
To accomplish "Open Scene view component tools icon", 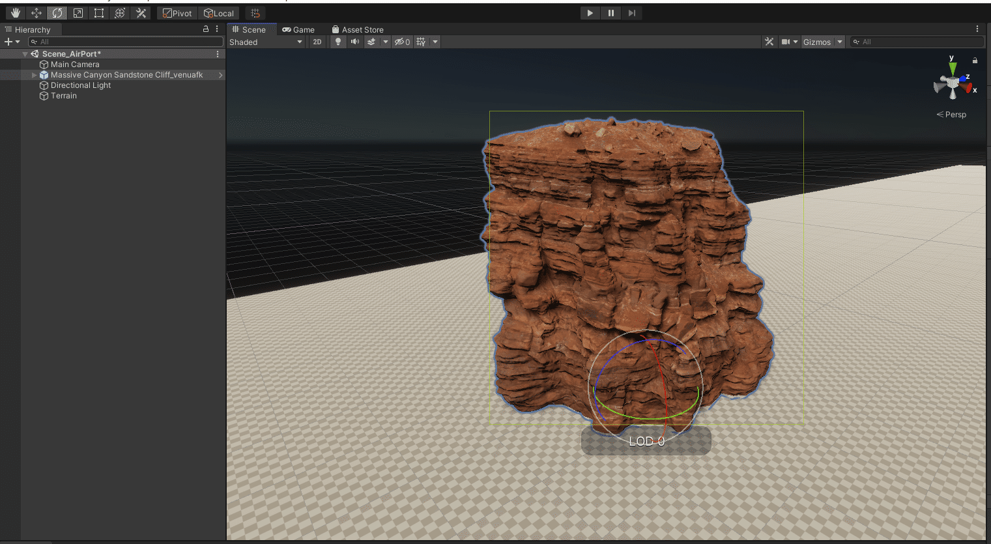I will [x=769, y=42].
